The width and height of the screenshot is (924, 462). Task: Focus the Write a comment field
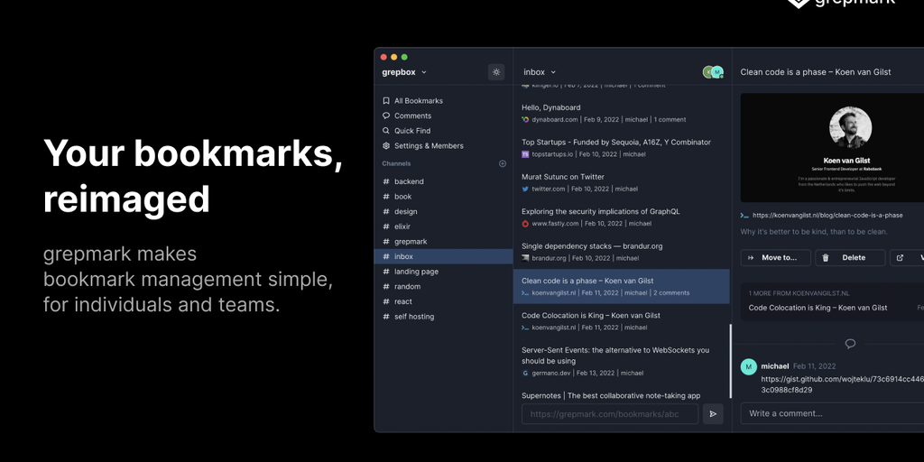tap(832, 413)
